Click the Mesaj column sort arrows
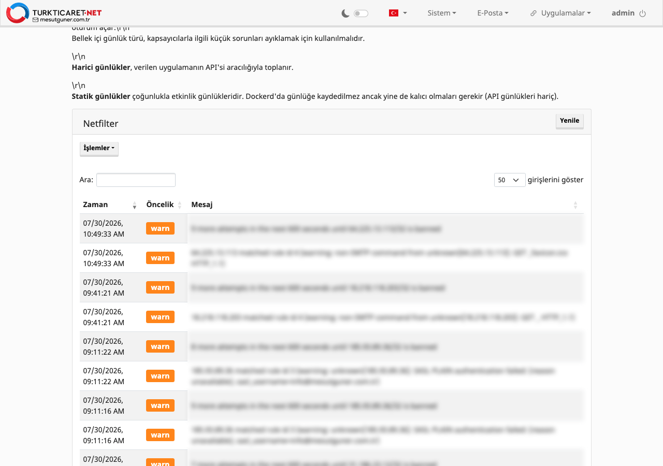The width and height of the screenshot is (663, 466). coord(575,205)
